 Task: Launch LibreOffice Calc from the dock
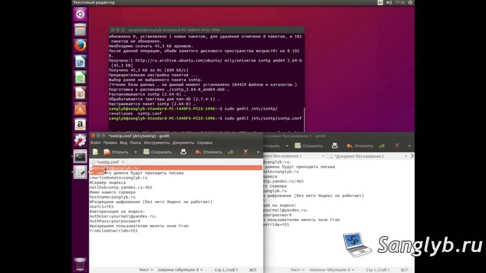click(80, 77)
